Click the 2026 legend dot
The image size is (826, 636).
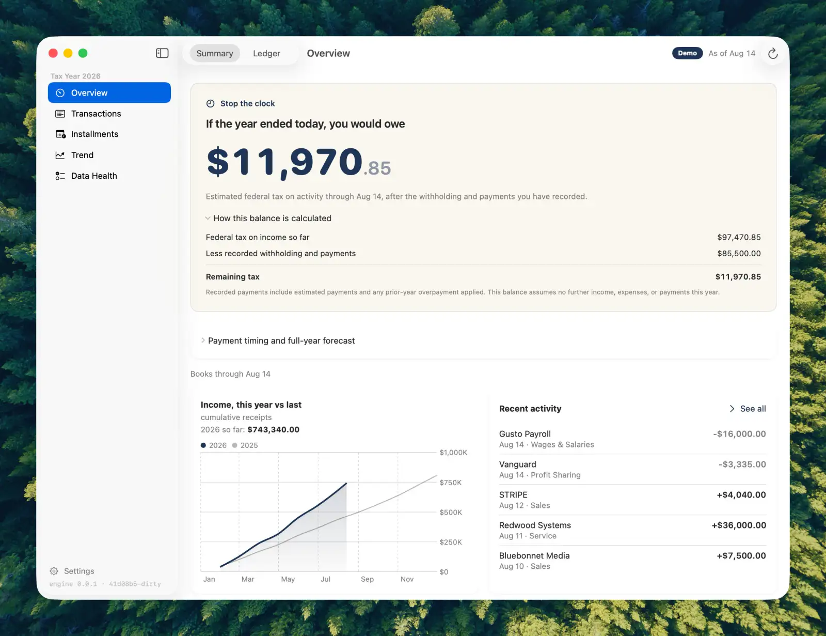click(x=203, y=445)
